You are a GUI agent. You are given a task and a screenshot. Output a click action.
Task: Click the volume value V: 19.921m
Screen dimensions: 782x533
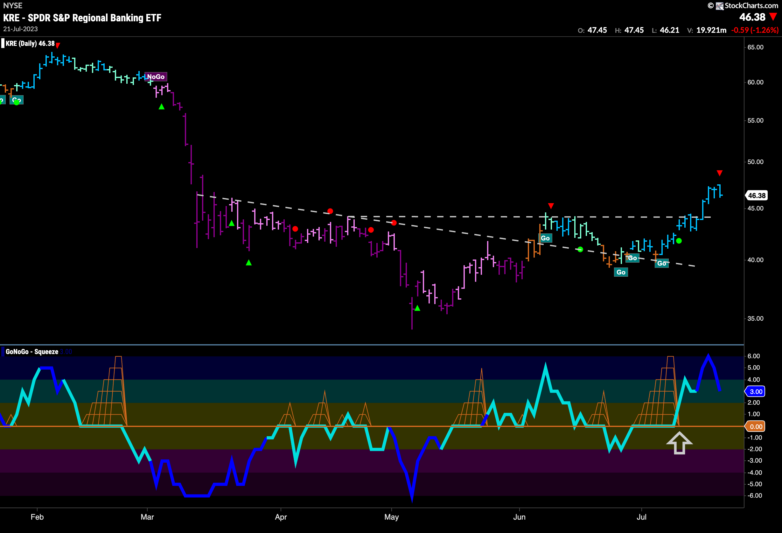coord(707,30)
